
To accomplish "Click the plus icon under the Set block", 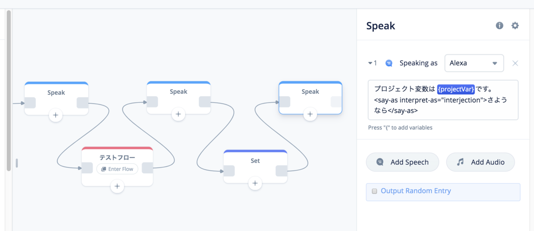I will coord(255,183).
